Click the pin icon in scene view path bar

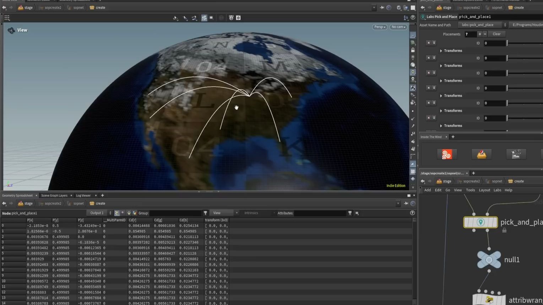(x=382, y=7)
